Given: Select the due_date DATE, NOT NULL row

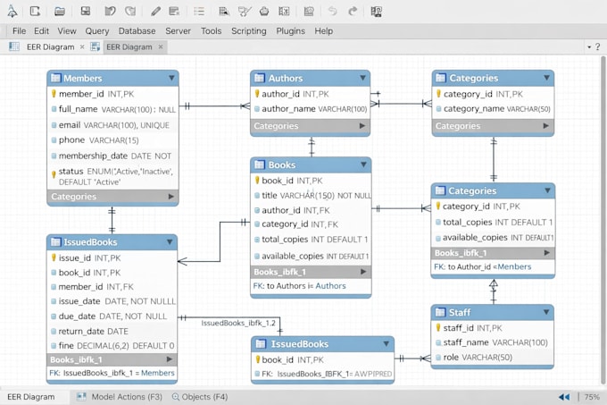Looking at the screenshot, I should pyautogui.click(x=112, y=316).
